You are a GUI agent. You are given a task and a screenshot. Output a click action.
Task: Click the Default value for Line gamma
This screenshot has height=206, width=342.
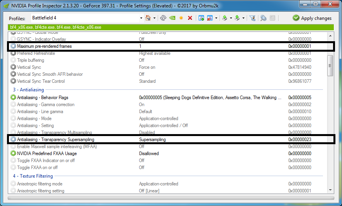[145, 112]
